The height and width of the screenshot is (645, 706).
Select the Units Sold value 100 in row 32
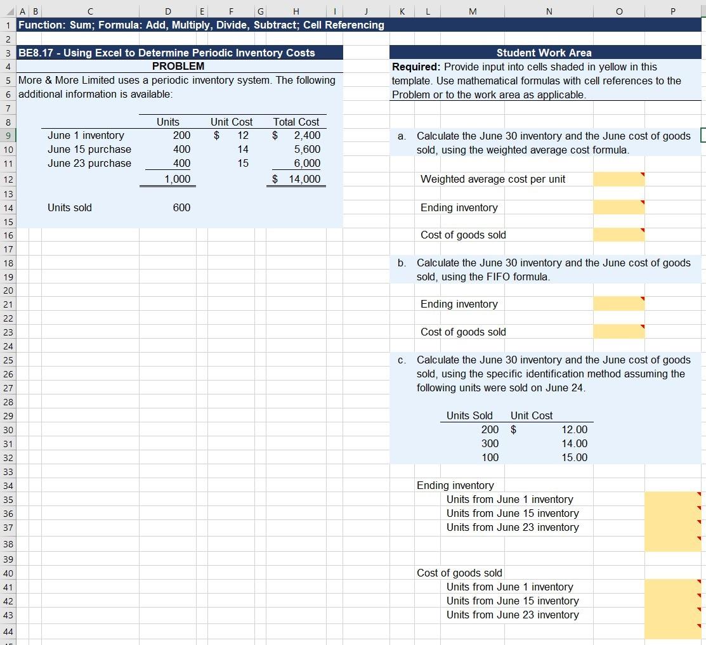[x=473, y=458]
